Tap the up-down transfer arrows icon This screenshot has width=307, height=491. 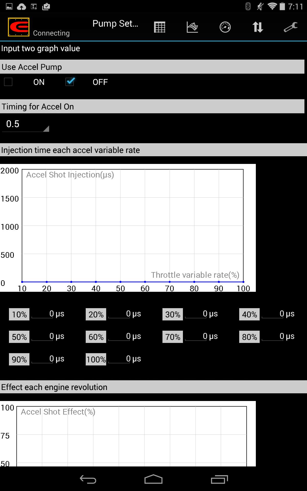pyautogui.click(x=258, y=27)
